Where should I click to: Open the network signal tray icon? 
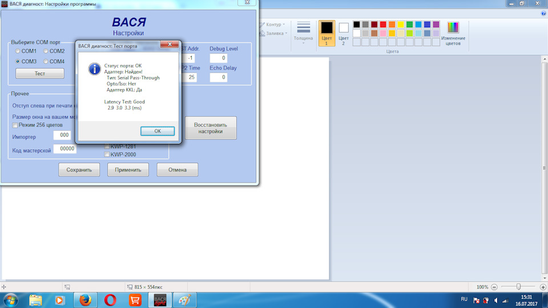pyautogui.click(x=505, y=301)
